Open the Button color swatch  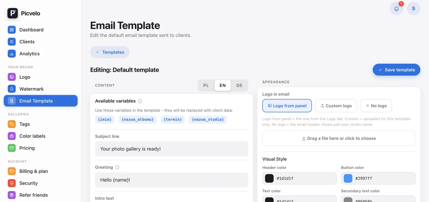348,178
